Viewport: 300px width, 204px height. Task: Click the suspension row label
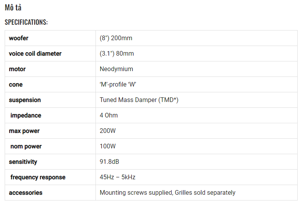(25, 100)
